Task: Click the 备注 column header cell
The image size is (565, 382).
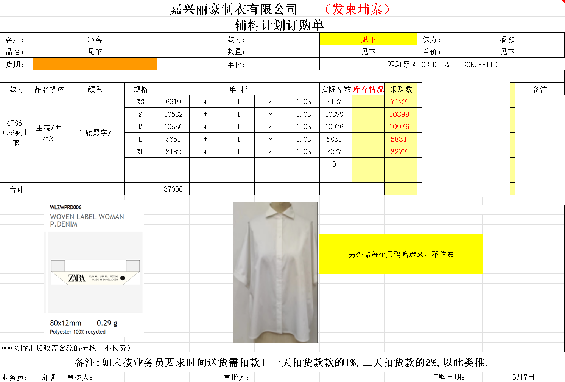Action: tap(540, 89)
